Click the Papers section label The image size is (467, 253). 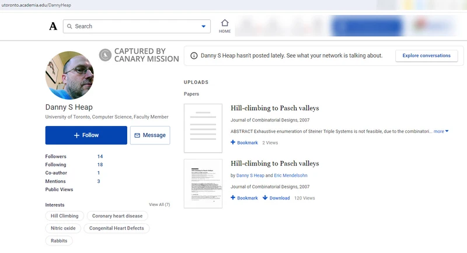click(x=191, y=94)
